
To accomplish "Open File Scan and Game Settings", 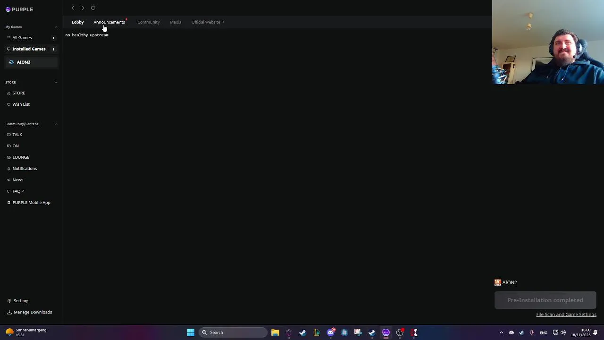I will pos(566,314).
